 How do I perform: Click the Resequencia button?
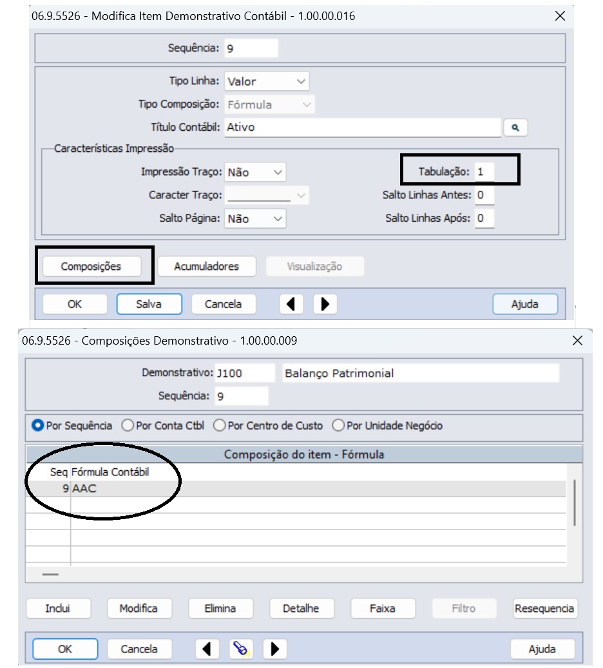coord(546,608)
